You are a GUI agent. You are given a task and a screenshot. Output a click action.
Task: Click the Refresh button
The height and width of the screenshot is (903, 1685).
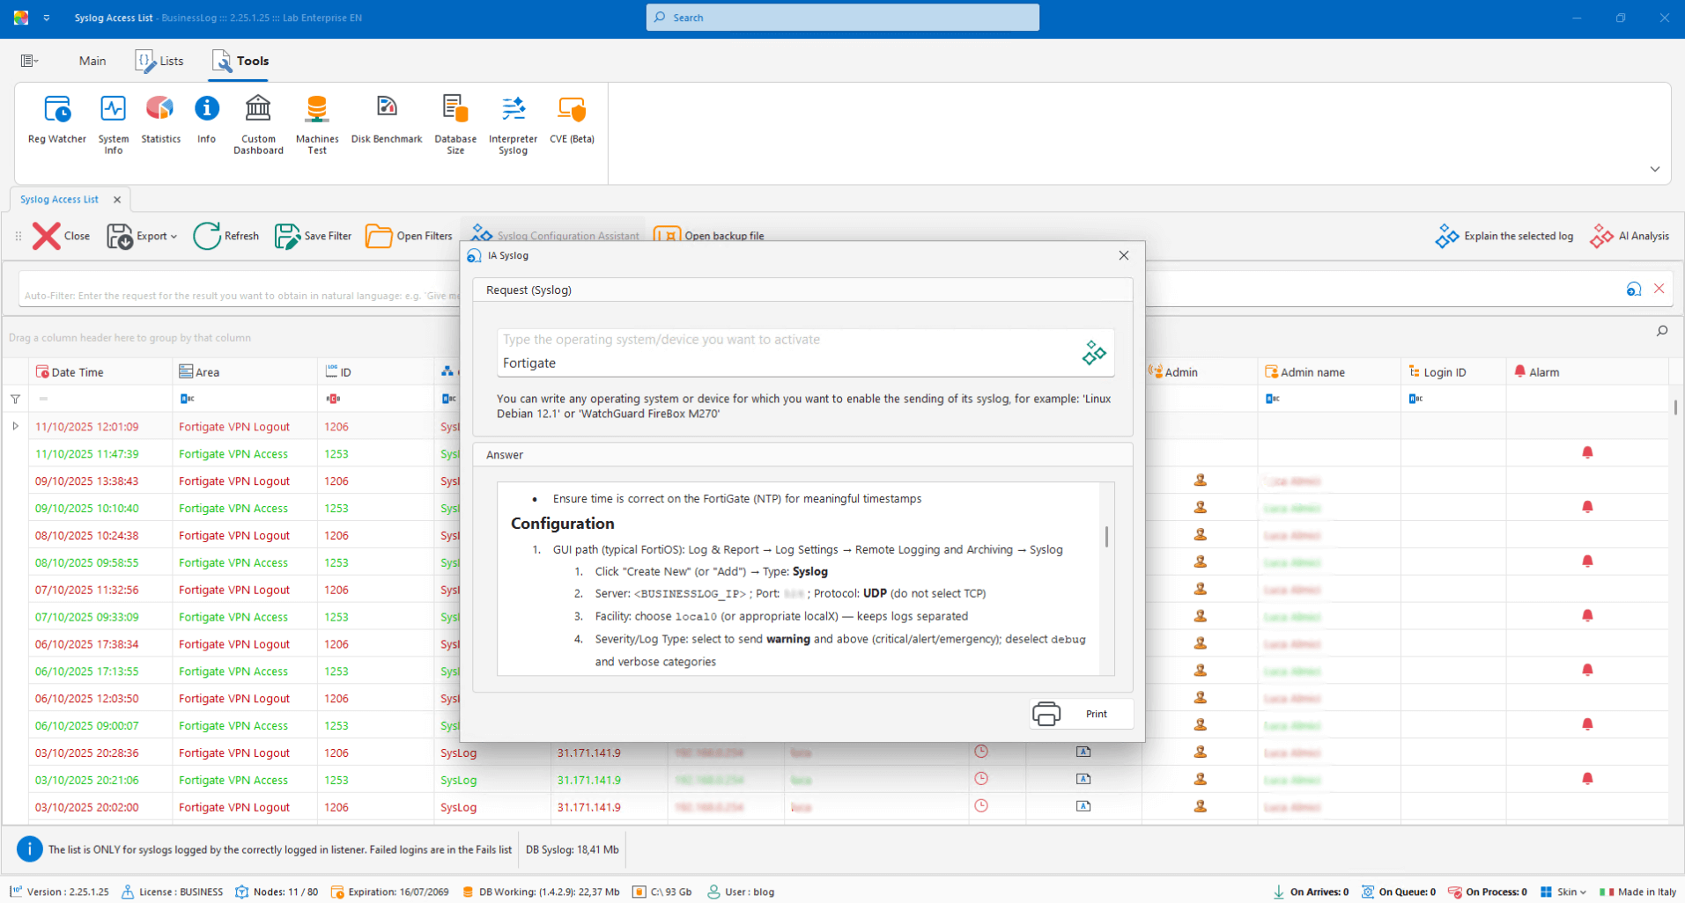226,236
